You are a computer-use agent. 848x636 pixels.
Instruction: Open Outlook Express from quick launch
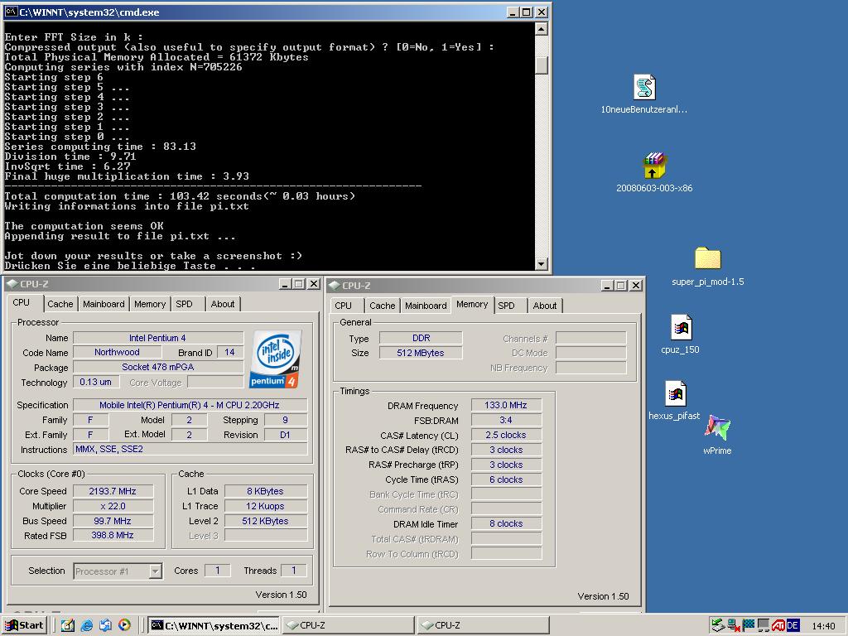105,625
